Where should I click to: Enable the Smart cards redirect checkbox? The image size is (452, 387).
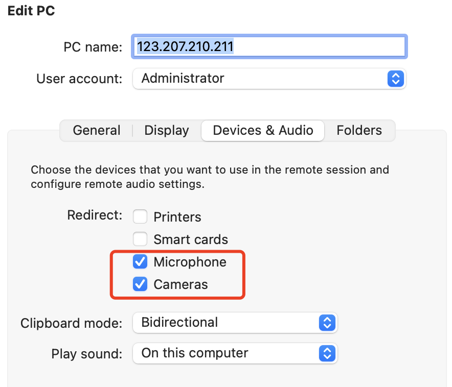tap(140, 239)
